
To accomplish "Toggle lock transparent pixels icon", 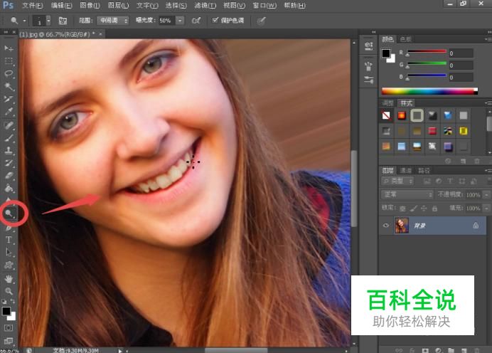I will (402, 209).
